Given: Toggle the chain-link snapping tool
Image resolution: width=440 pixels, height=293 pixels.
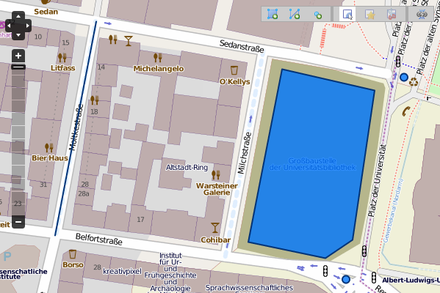Looking at the screenshot, I should [422, 14].
